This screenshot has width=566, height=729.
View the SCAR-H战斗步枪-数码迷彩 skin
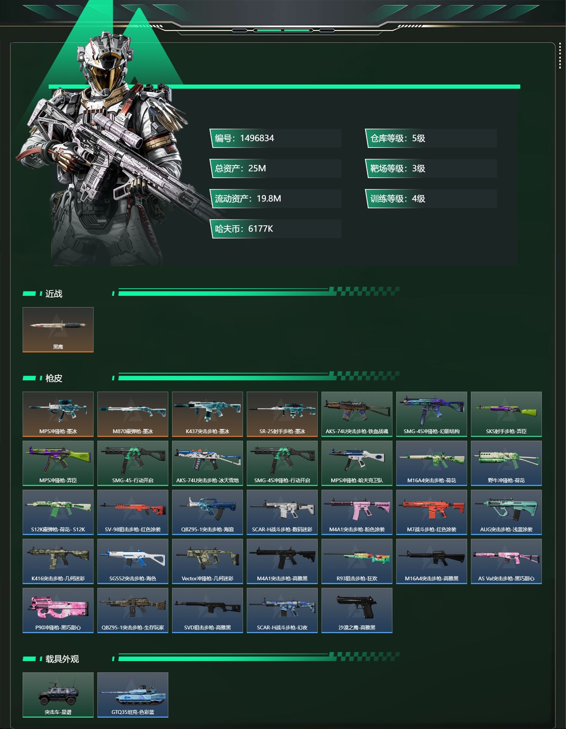pyautogui.click(x=282, y=512)
